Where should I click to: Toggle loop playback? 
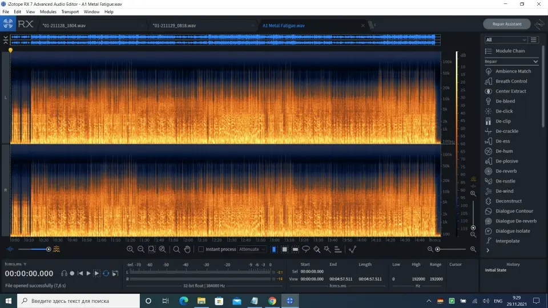click(x=106, y=274)
